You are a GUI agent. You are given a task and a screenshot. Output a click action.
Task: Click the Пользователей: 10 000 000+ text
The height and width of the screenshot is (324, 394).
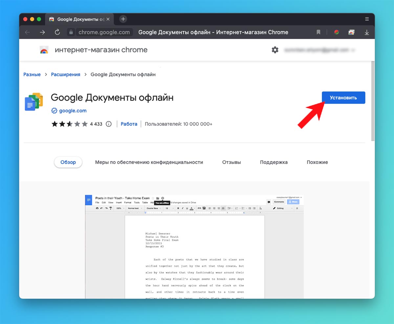tap(179, 124)
